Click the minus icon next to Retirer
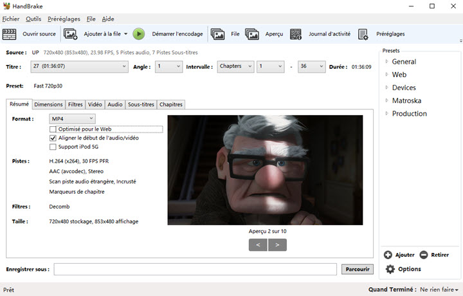 coord(424,255)
